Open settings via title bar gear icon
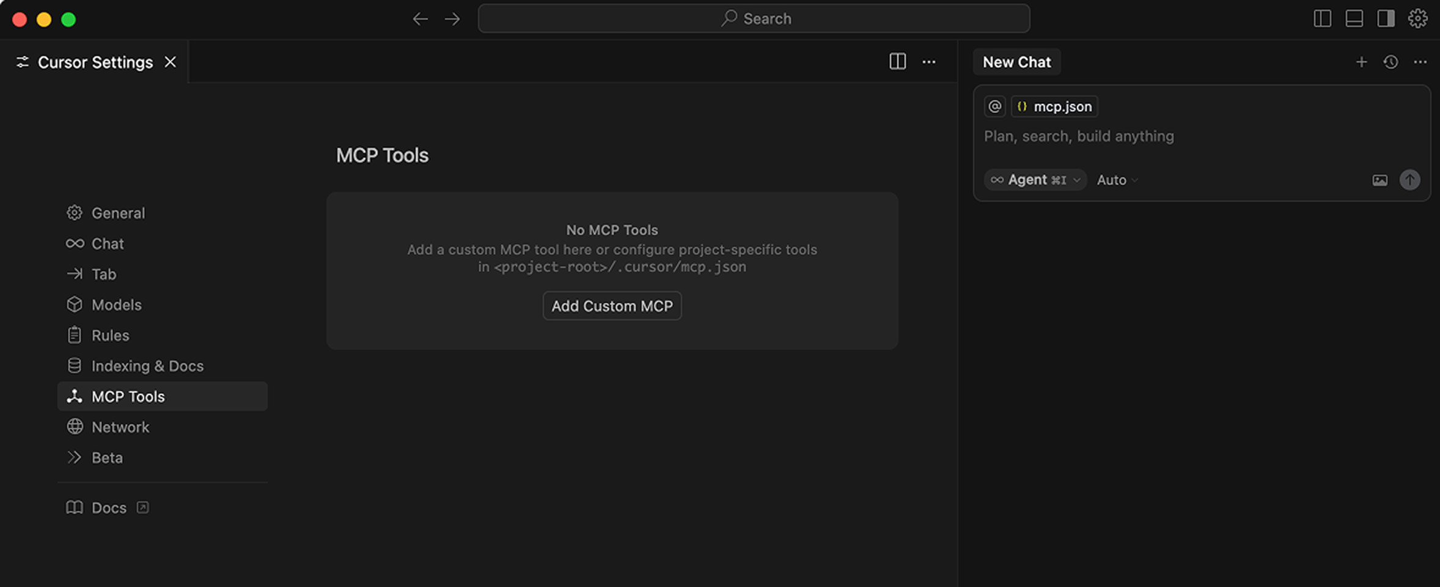 point(1417,18)
